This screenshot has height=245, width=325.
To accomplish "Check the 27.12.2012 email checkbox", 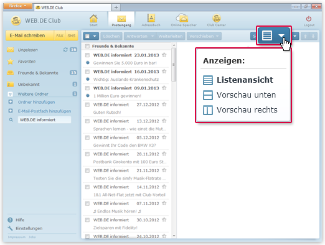I will click(x=87, y=104).
